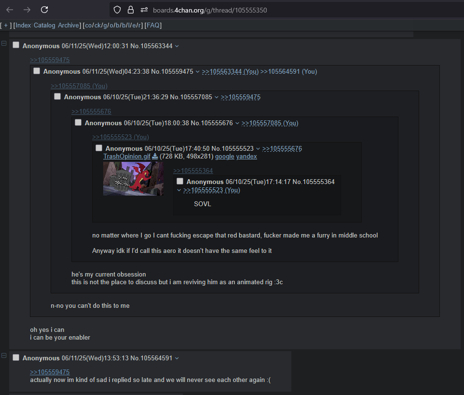This screenshot has width=464, height=395.
Task: Go to the r board
Action: (139, 26)
